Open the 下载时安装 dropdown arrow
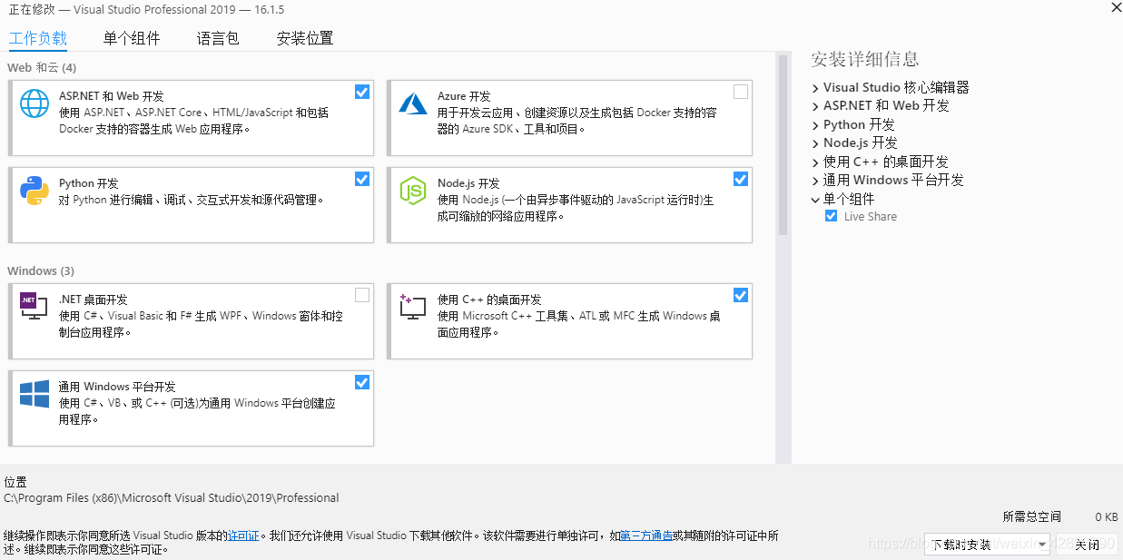 click(x=1041, y=545)
